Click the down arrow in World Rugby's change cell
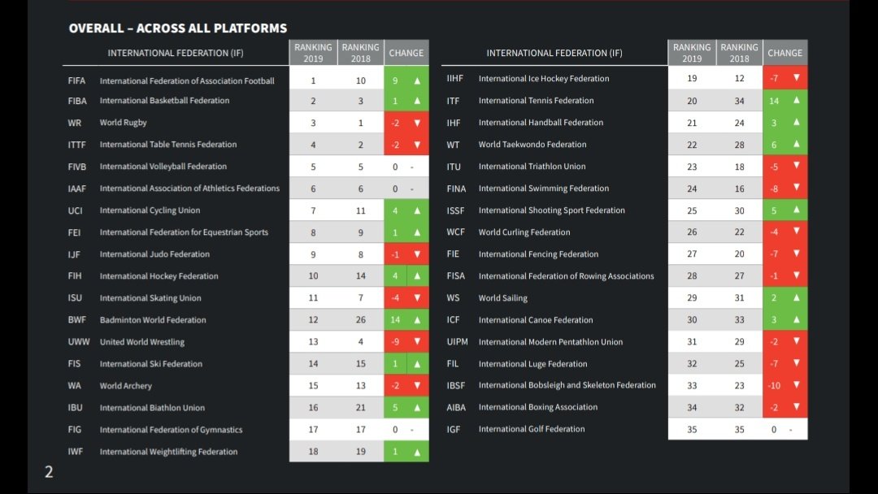Image resolution: width=878 pixels, height=494 pixels. click(417, 123)
